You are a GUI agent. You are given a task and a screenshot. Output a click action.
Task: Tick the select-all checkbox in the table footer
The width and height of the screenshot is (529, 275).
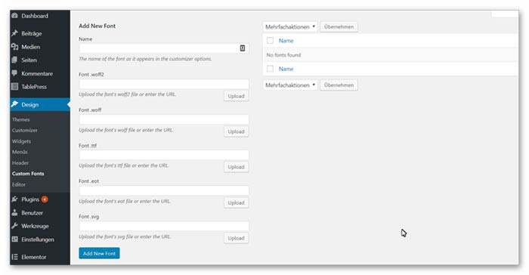pos(270,69)
